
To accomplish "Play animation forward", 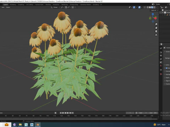I will pyautogui.click(x=68, y=113).
